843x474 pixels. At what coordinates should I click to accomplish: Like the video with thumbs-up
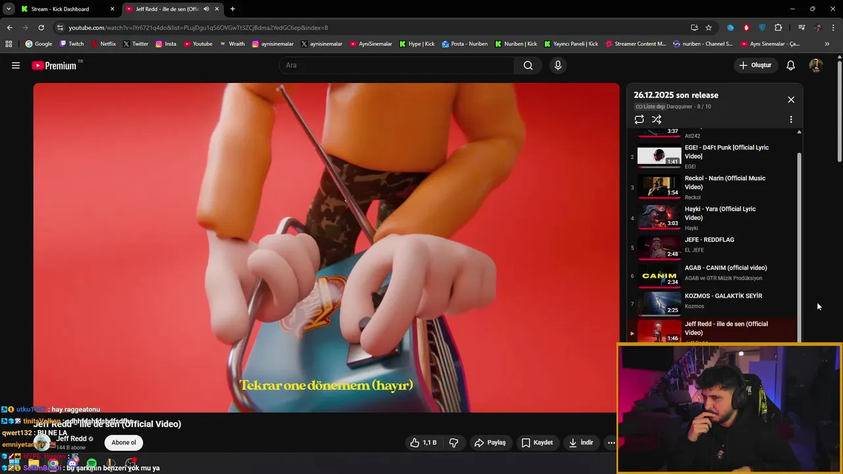click(x=423, y=442)
